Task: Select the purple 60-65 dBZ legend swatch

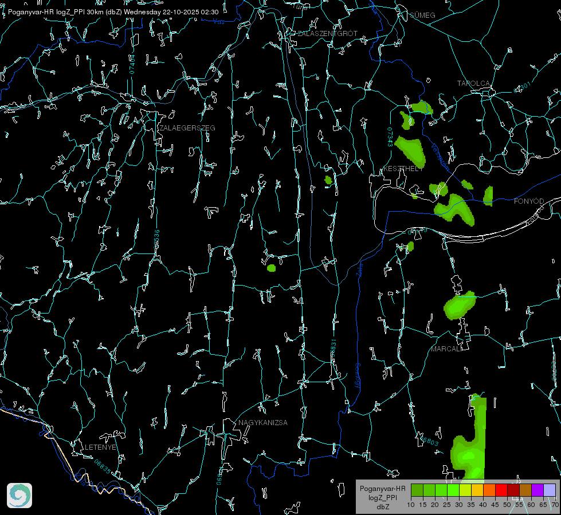Action: (x=538, y=490)
